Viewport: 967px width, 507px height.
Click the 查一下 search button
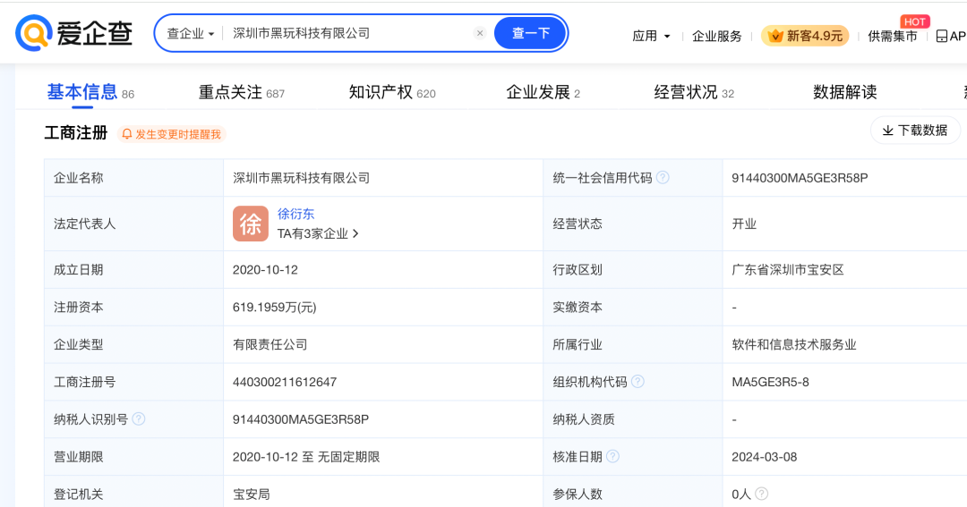click(x=530, y=33)
